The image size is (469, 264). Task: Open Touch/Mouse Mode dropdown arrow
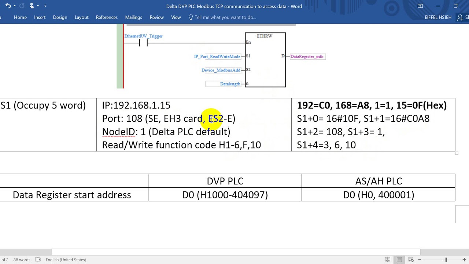38,6
